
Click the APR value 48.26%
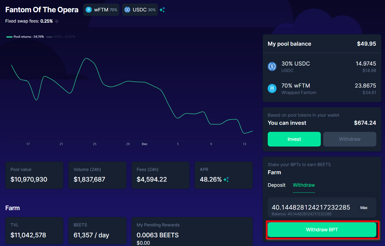point(211,179)
